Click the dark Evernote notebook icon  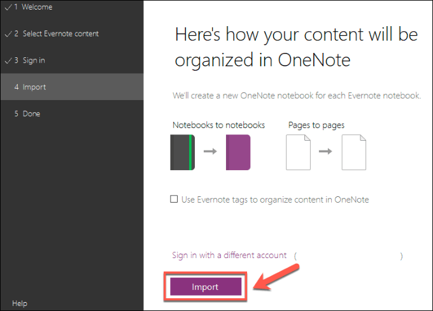point(181,153)
